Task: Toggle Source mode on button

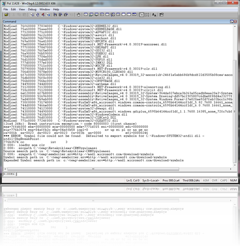Action: coord(141,15)
